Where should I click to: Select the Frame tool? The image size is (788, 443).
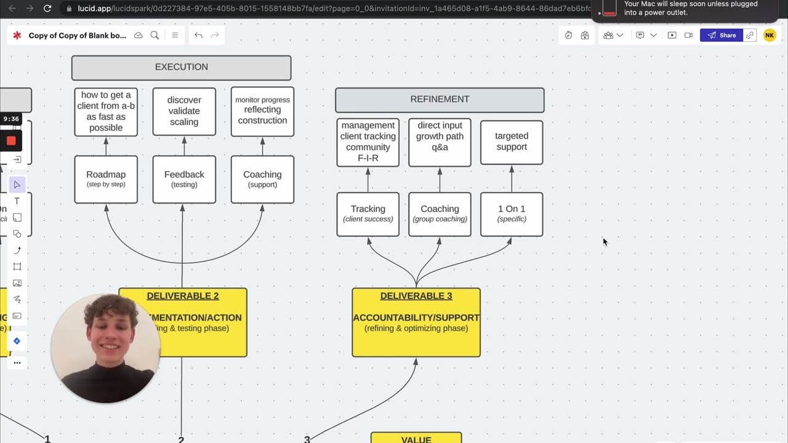[17, 266]
